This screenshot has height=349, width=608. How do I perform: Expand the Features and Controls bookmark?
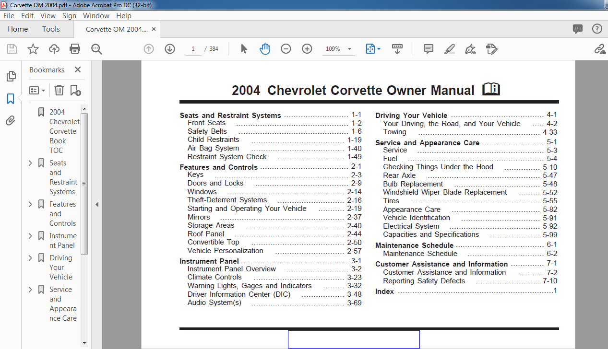pyautogui.click(x=30, y=204)
